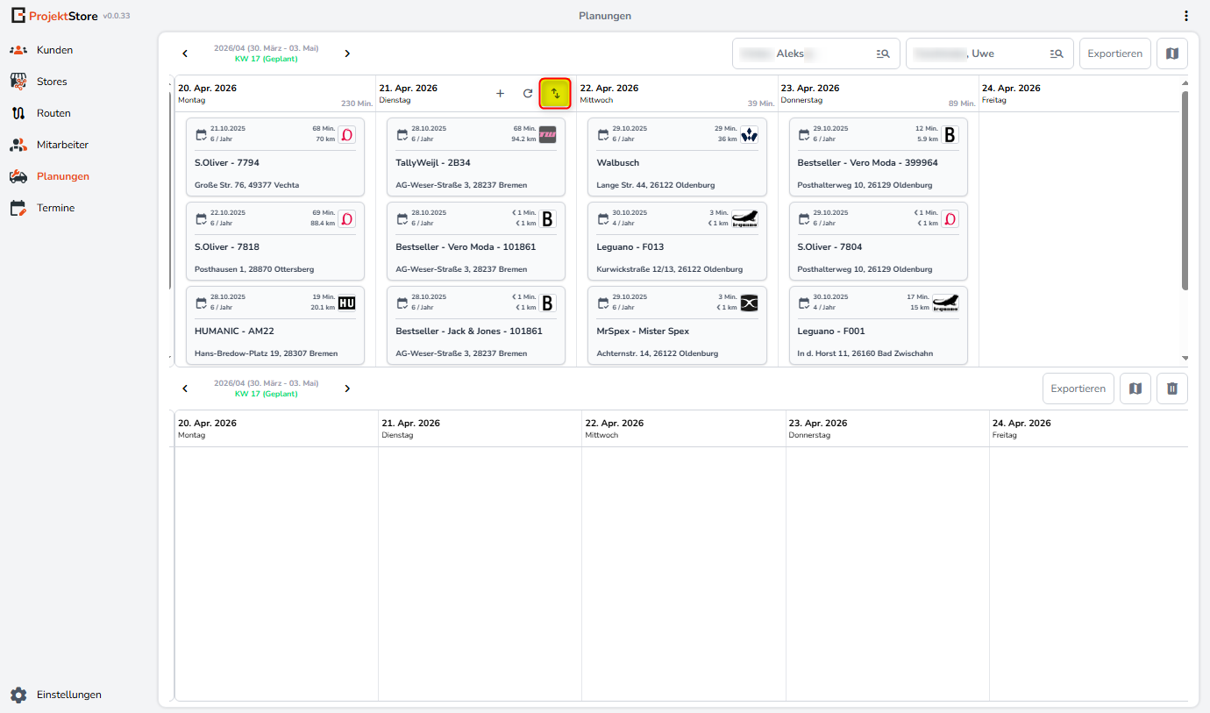Open the three-dot menu at top right
The height and width of the screenshot is (713, 1210).
click(x=1186, y=16)
